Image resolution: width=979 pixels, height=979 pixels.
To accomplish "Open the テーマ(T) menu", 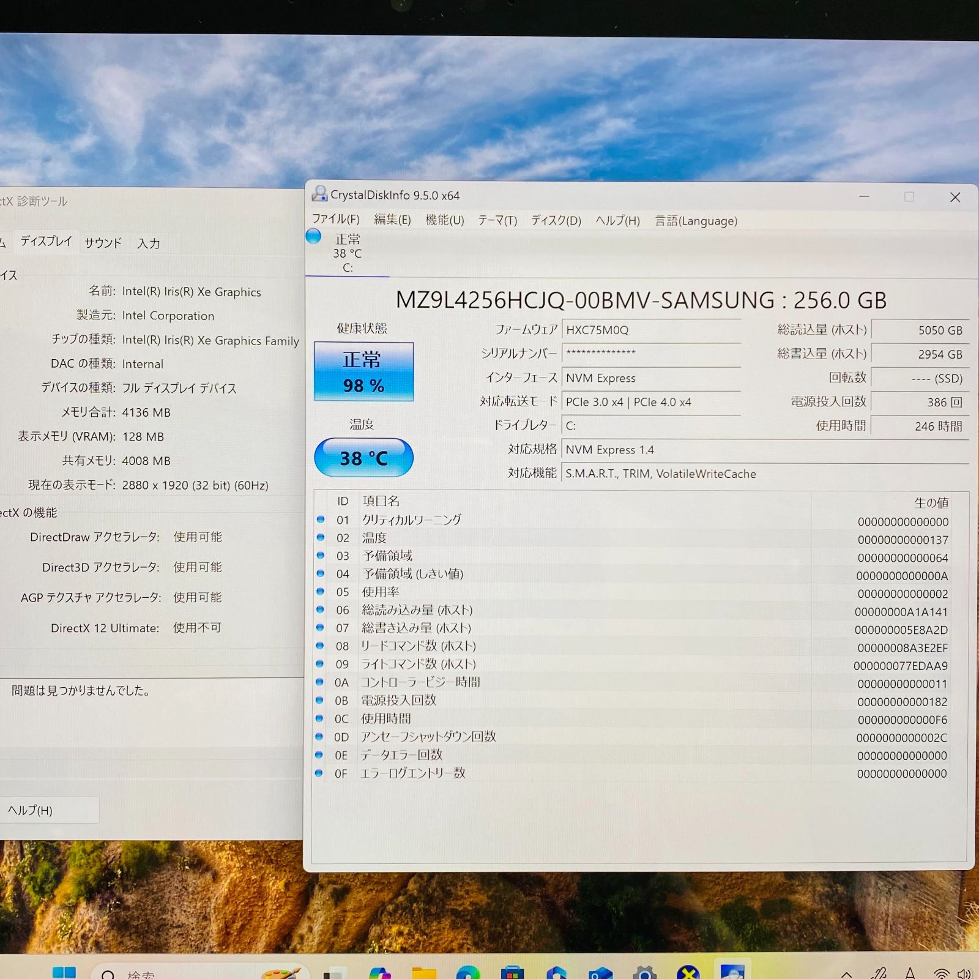I will click(497, 220).
